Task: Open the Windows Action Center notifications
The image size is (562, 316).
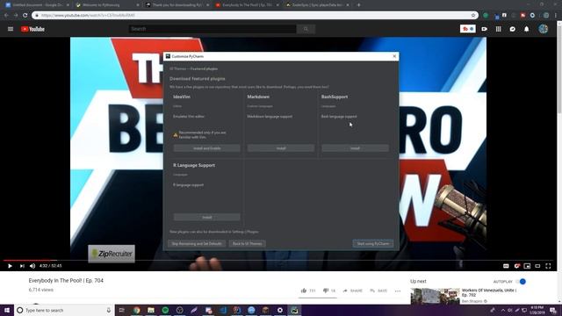Action: click(553, 310)
